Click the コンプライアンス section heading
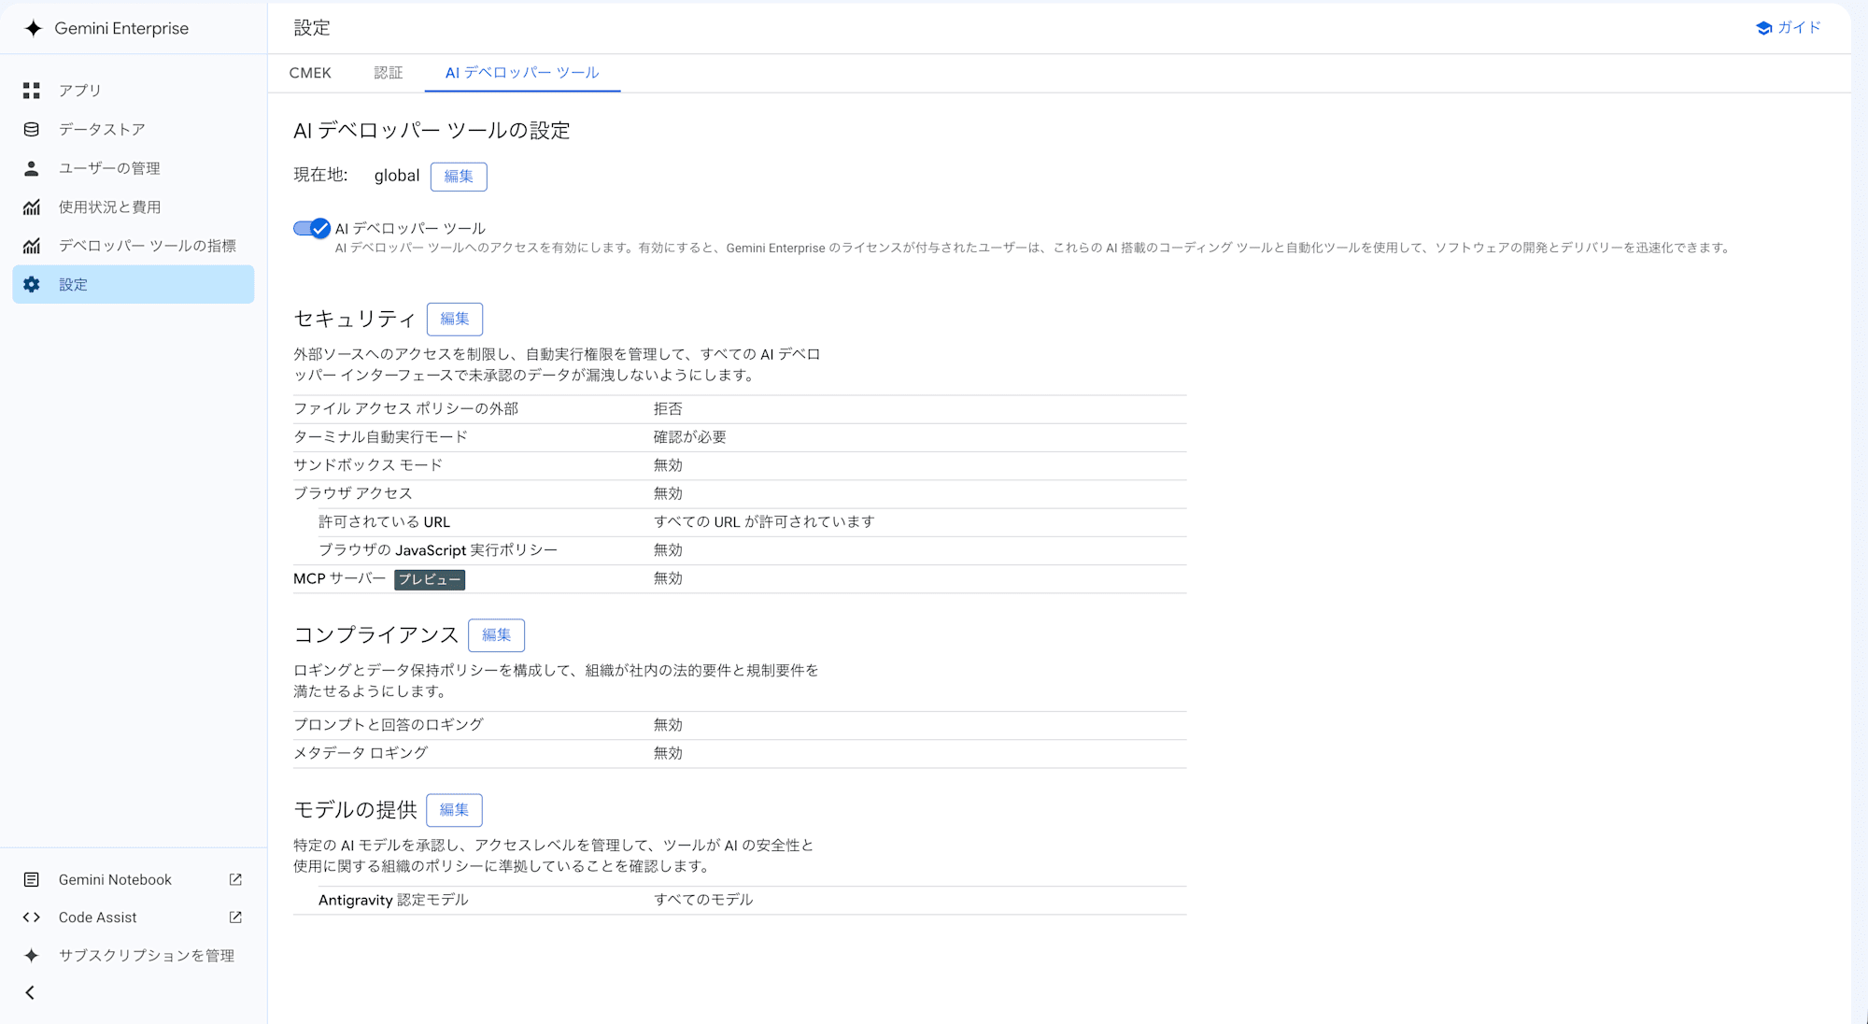This screenshot has height=1024, width=1868. click(376, 635)
